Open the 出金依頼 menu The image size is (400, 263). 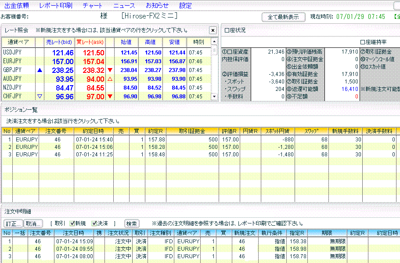[17, 5]
